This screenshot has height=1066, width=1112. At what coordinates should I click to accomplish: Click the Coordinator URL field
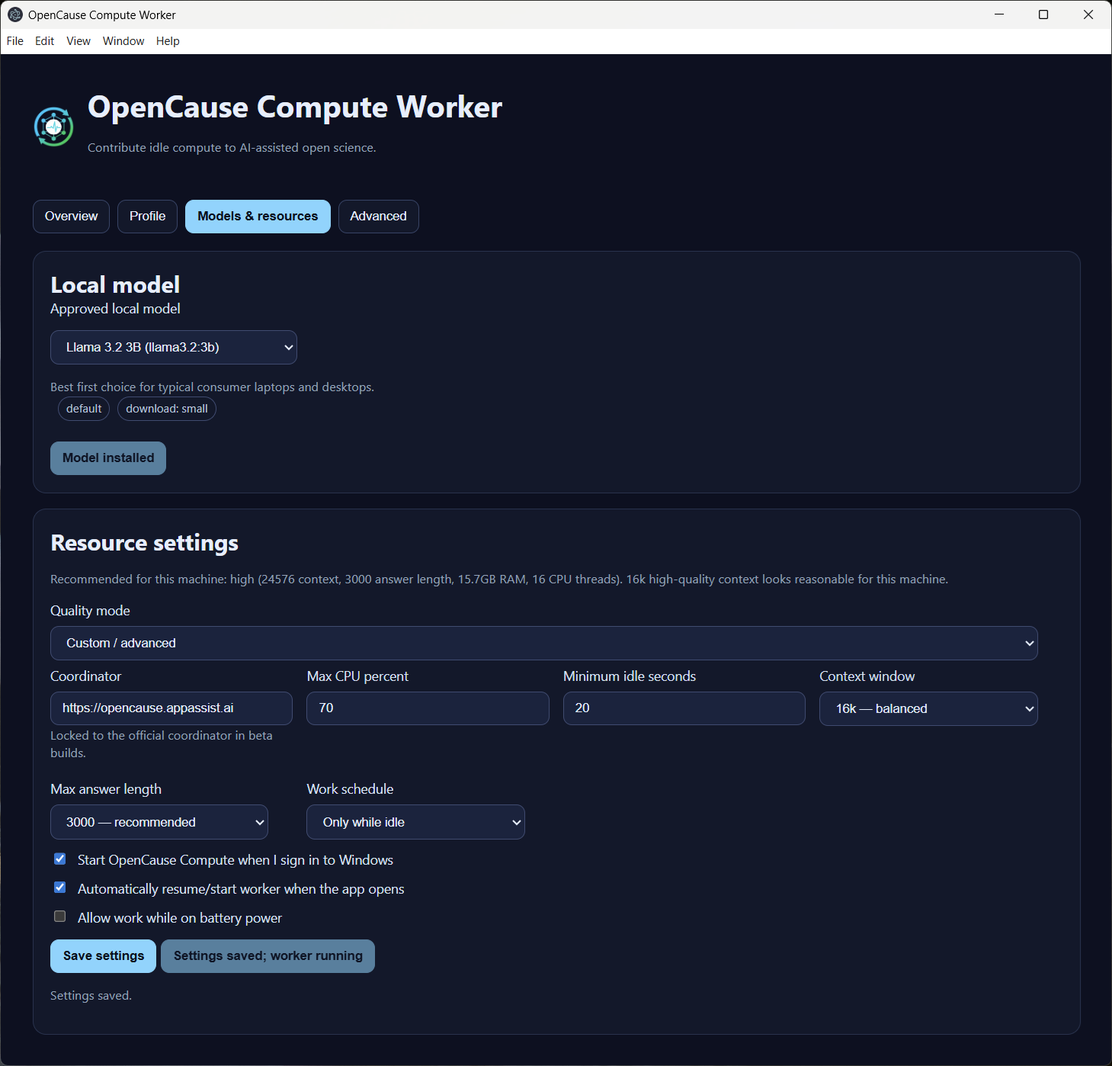(171, 708)
